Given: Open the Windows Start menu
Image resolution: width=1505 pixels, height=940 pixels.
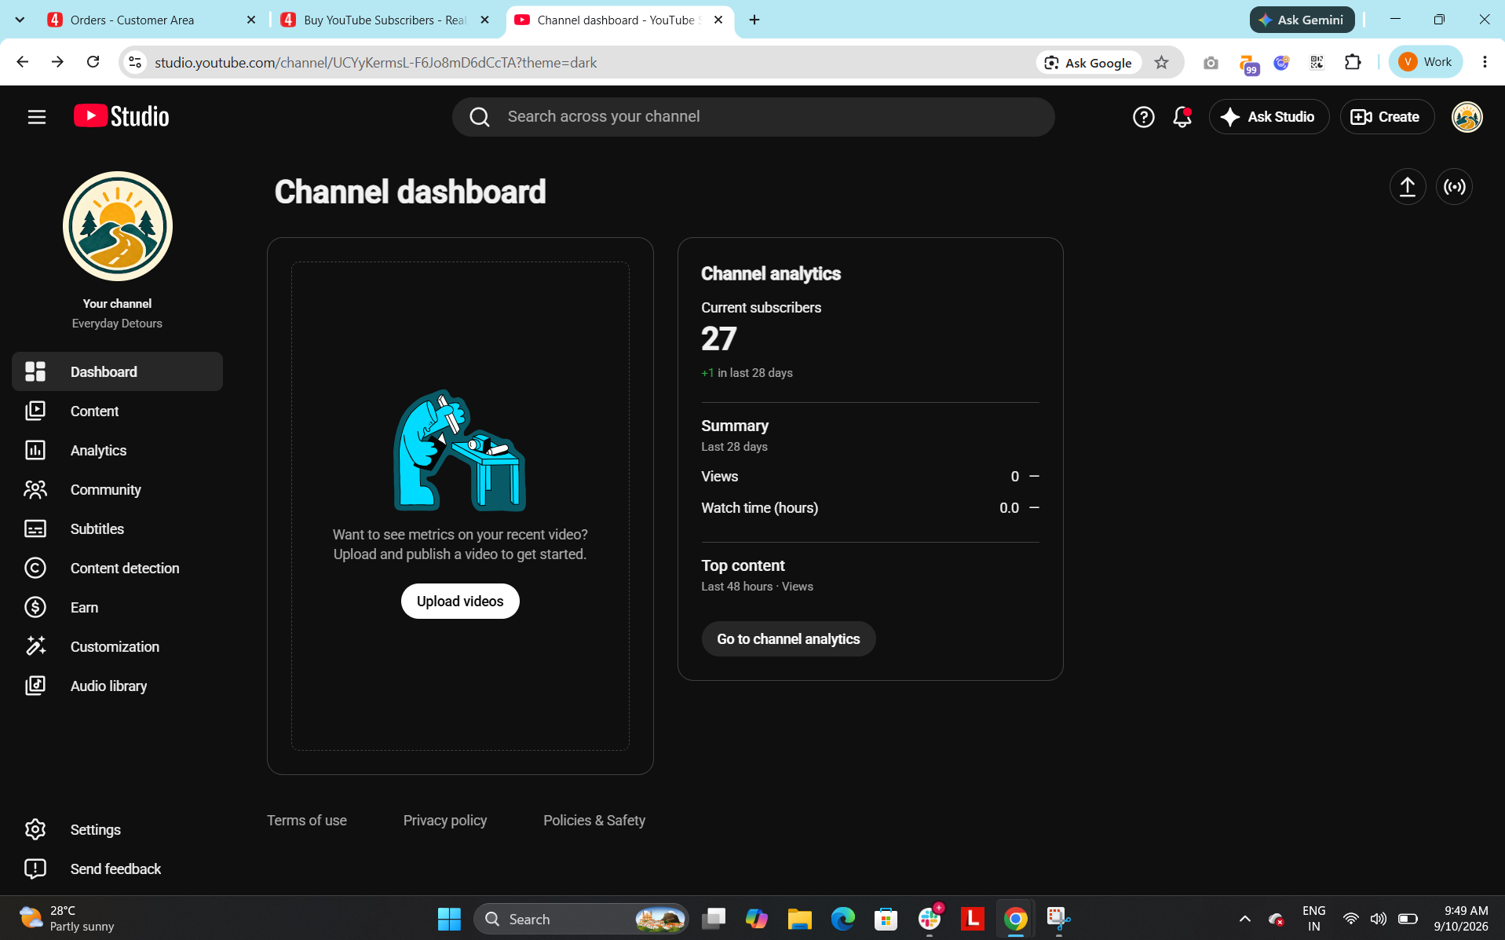Looking at the screenshot, I should pyautogui.click(x=449, y=919).
